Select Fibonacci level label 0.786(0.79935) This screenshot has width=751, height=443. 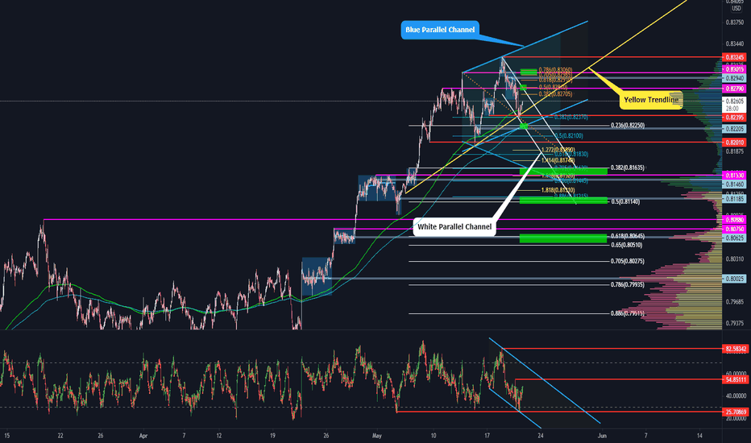coord(628,284)
